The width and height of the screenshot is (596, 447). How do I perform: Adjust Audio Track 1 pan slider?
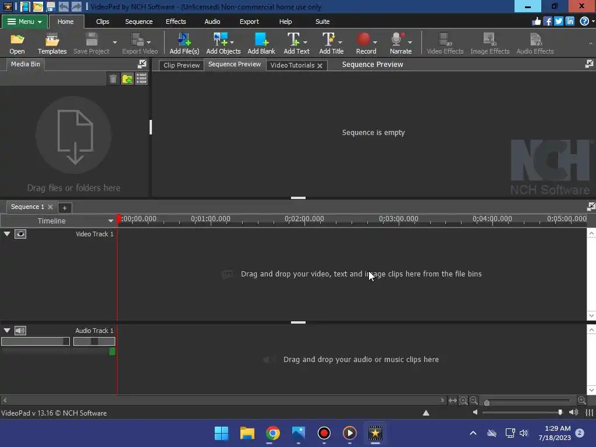tap(94, 341)
